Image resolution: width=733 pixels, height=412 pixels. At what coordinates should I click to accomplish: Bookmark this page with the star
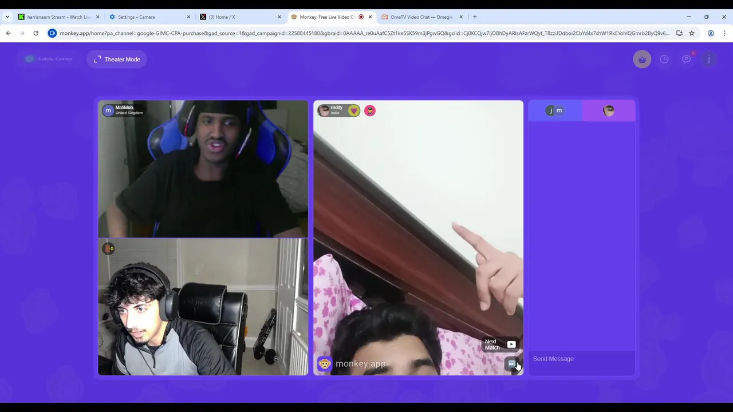click(x=692, y=33)
